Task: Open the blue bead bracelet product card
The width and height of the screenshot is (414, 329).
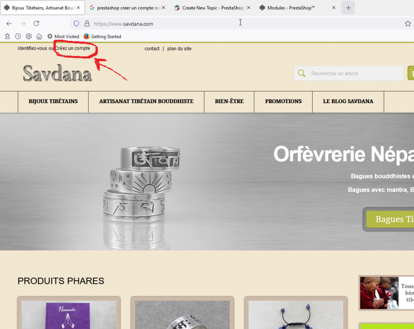Action: click(x=296, y=314)
